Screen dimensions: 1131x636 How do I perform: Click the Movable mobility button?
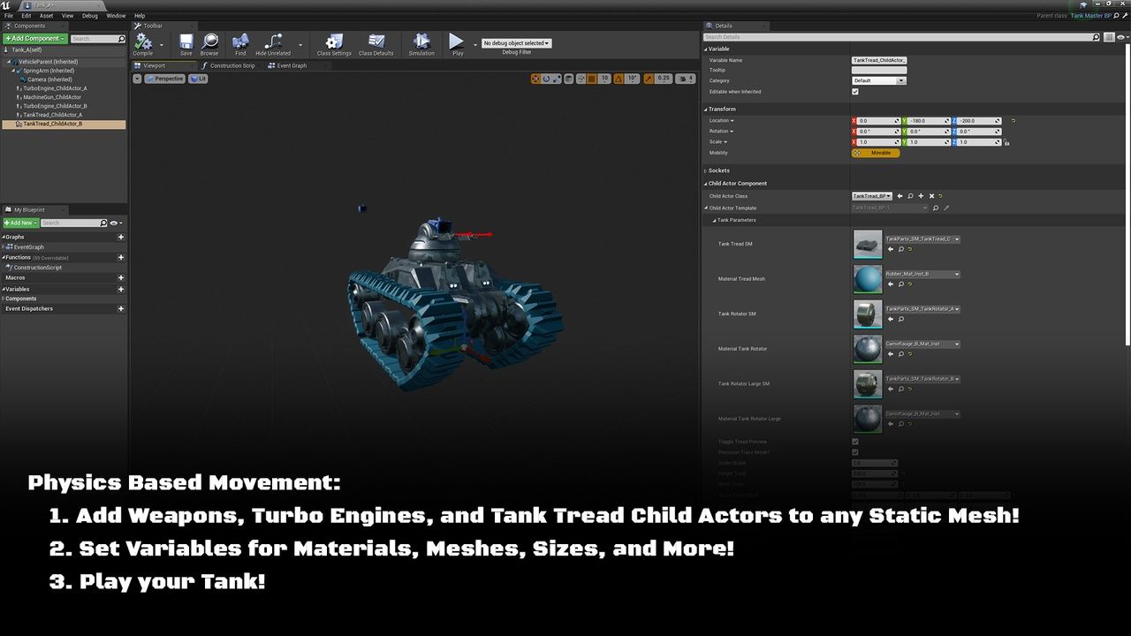click(x=876, y=153)
